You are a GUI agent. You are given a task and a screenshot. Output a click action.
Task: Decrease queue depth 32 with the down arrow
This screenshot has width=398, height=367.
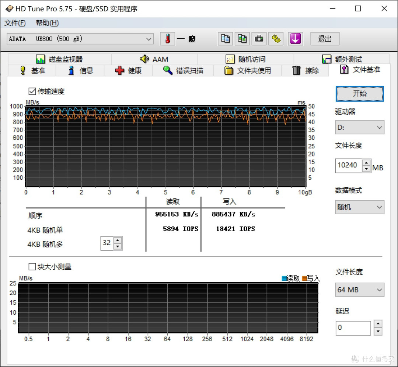click(118, 246)
